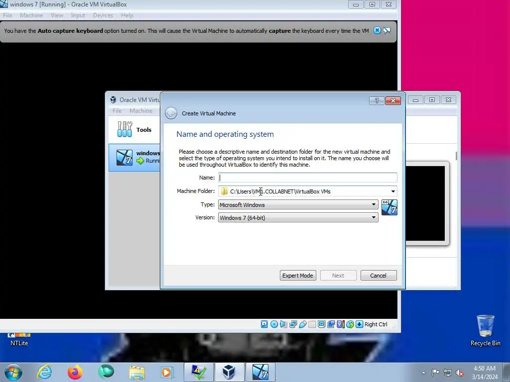Open the Help menu
Viewport: 510px width, 382px height.
pyautogui.click(x=127, y=15)
